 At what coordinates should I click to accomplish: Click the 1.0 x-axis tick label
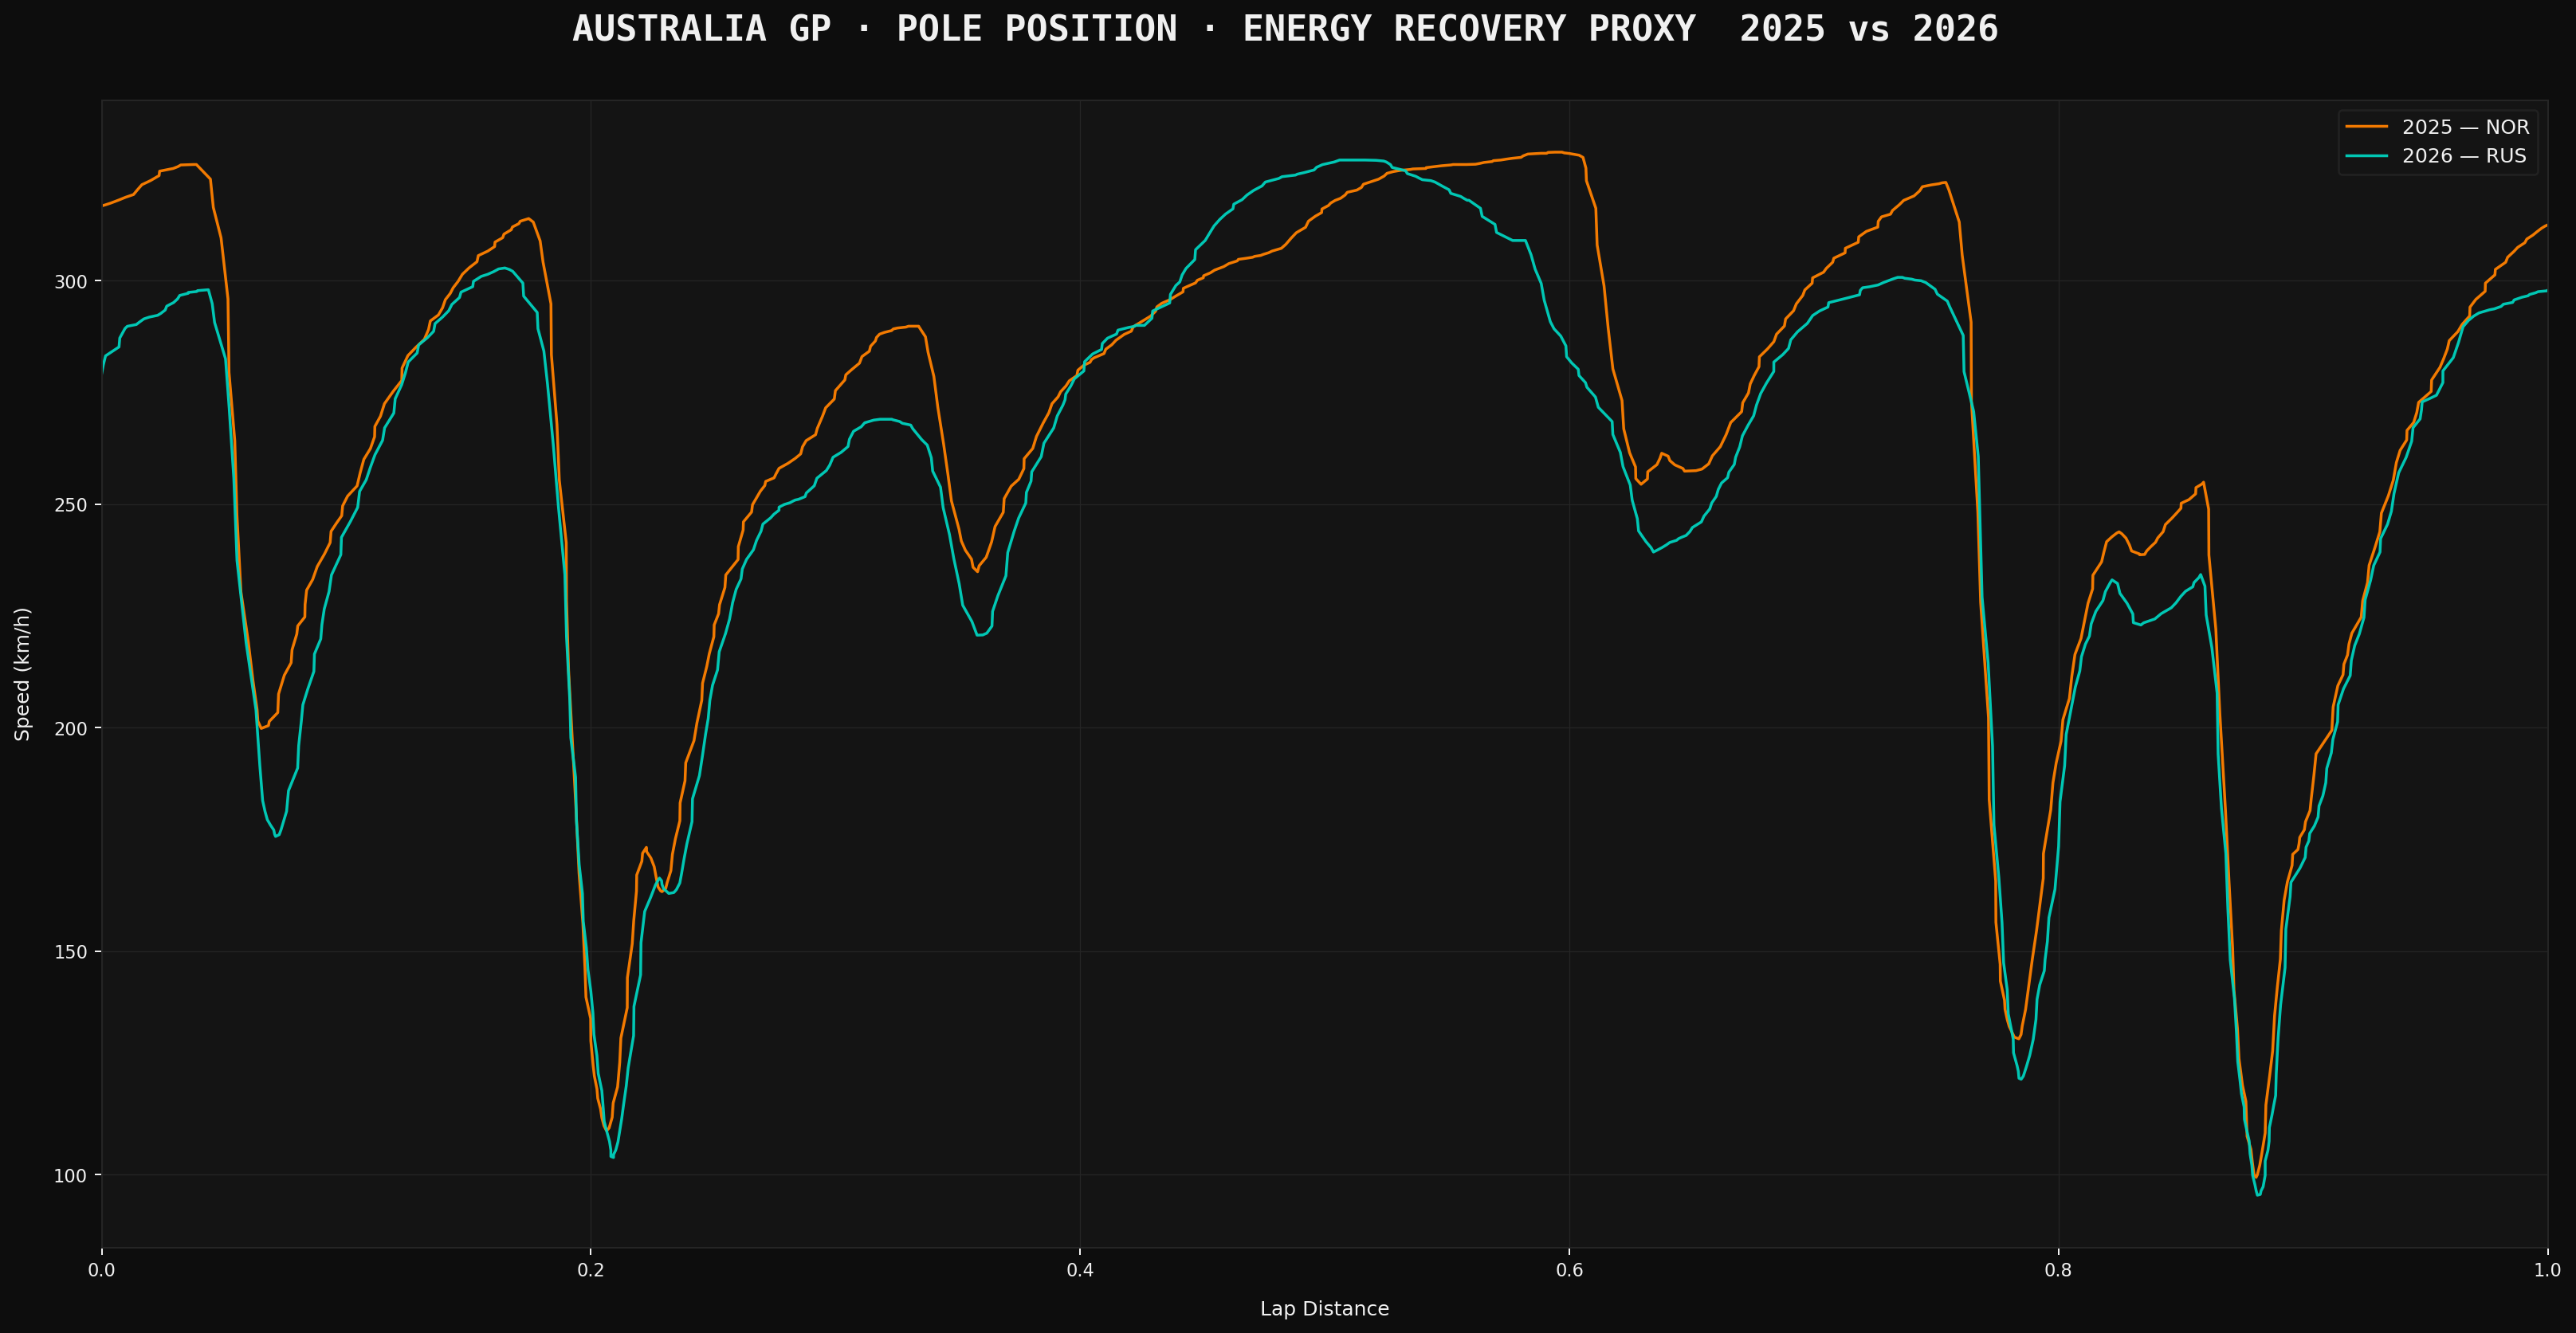point(2547,1271)
